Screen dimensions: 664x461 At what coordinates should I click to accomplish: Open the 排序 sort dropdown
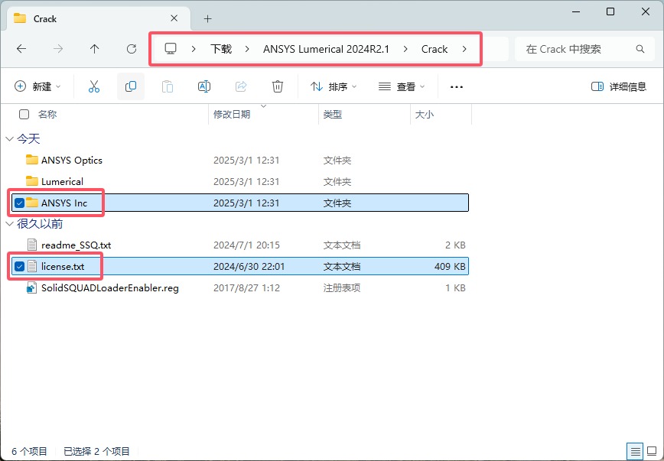(334, 87)
